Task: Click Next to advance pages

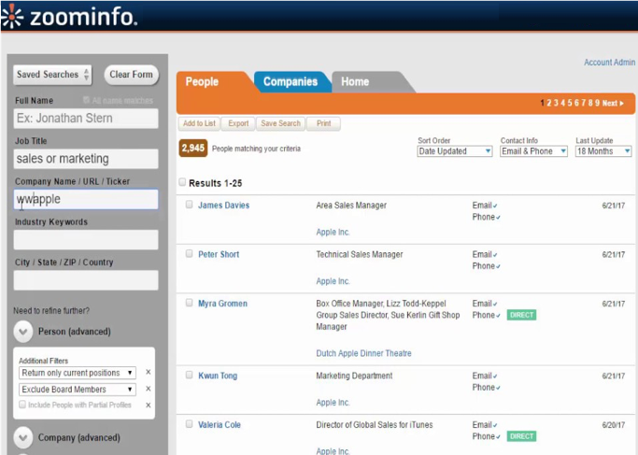Action: pyautogui.click(x=613, y=103)
